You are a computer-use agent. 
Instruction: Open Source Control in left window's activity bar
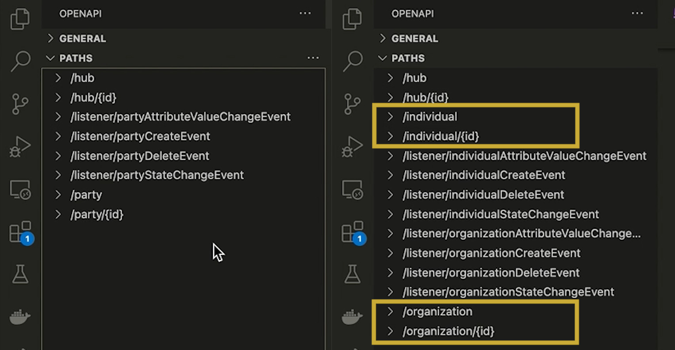point(20,104)
